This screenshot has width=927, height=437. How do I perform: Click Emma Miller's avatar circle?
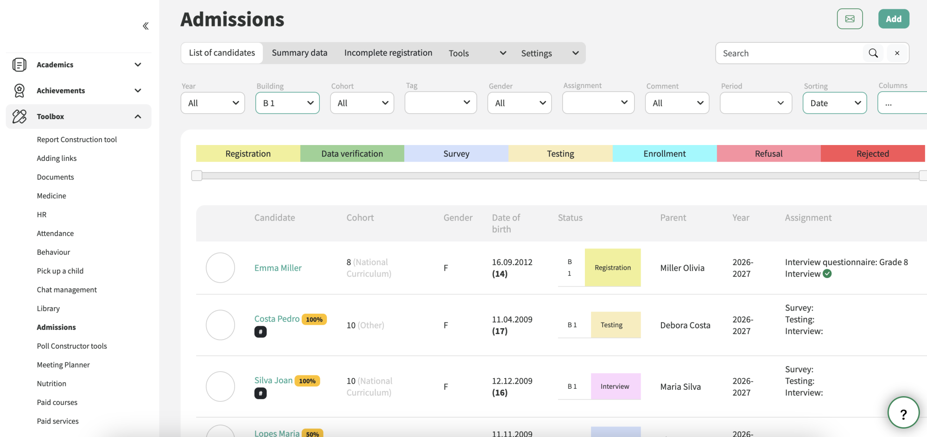220,268
